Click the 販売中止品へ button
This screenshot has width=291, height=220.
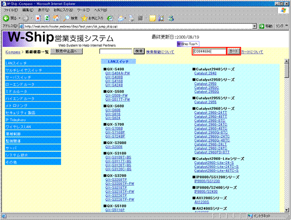click(67, 51)
